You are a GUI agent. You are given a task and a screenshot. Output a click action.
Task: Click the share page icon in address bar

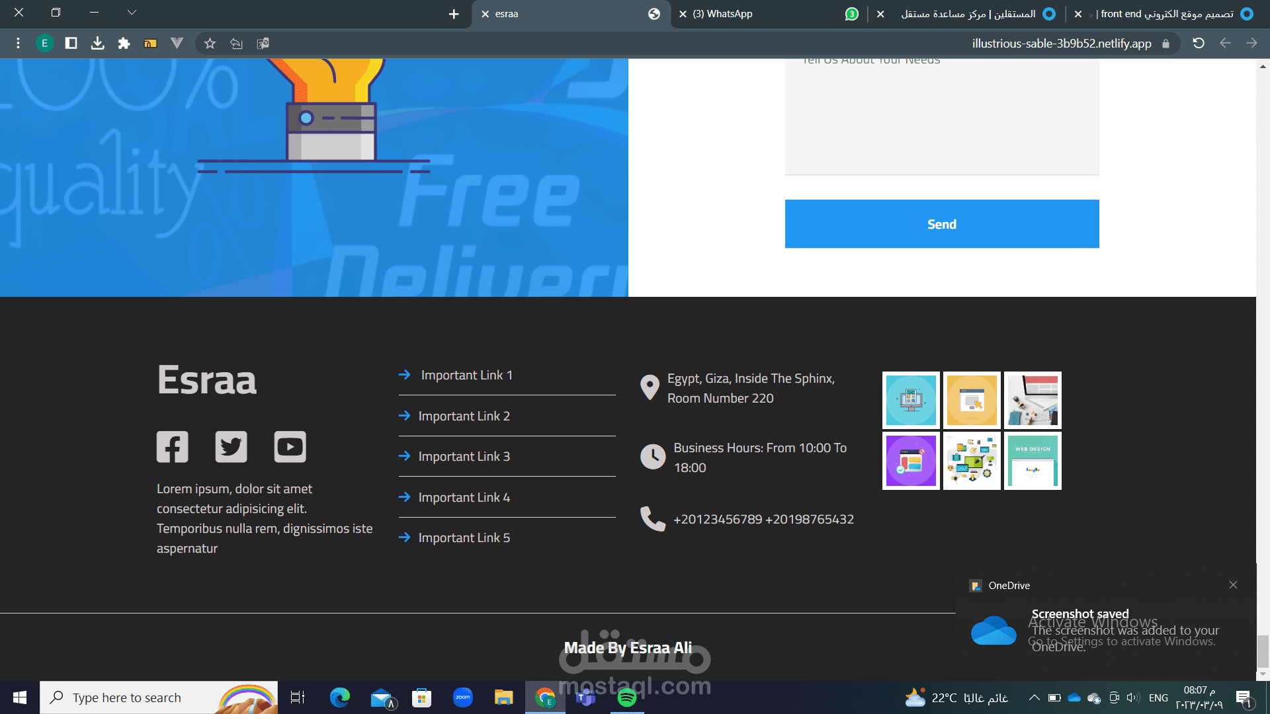236,44
